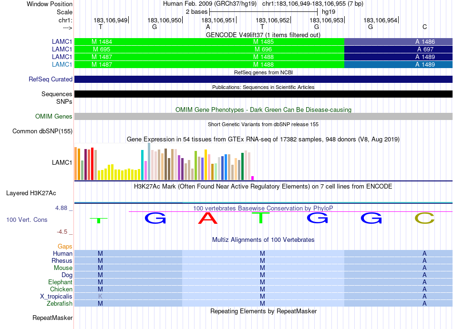This screenshot has width=453, height=329.
Task: Click the Rhesus alignment row label
Action: [62, 260]
